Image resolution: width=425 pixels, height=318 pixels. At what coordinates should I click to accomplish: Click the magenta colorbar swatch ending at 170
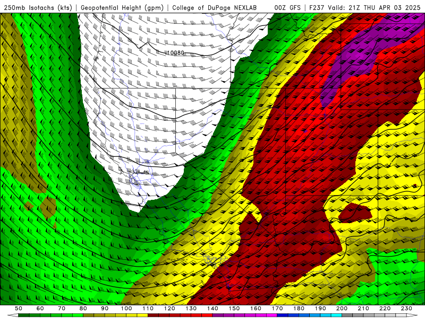271,315
